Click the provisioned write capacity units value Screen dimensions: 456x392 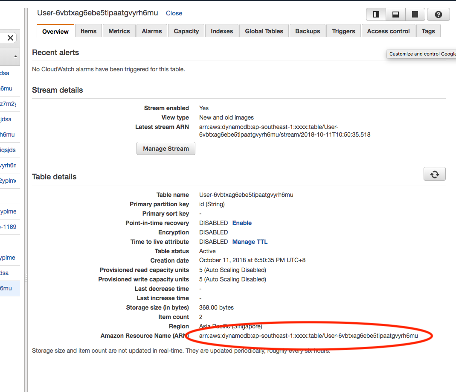(x=232, y=279)
